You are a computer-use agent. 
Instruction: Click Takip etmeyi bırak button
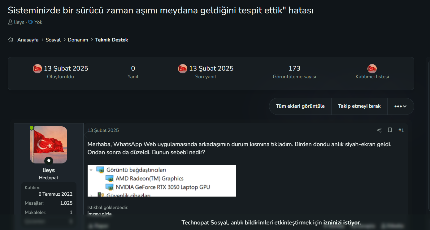pos(359,106)
